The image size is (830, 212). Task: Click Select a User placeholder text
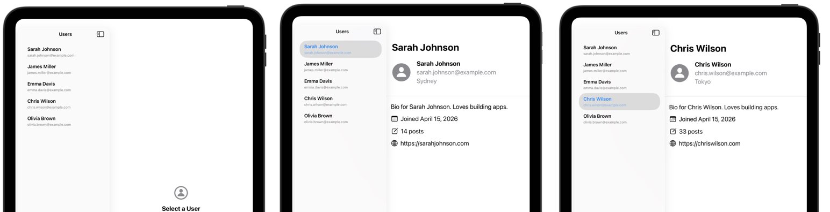click(181, 208)
